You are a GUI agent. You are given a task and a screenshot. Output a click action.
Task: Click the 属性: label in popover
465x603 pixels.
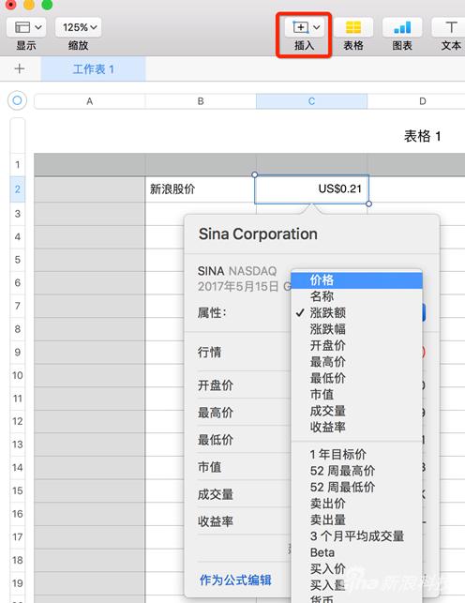click(212, 313)
